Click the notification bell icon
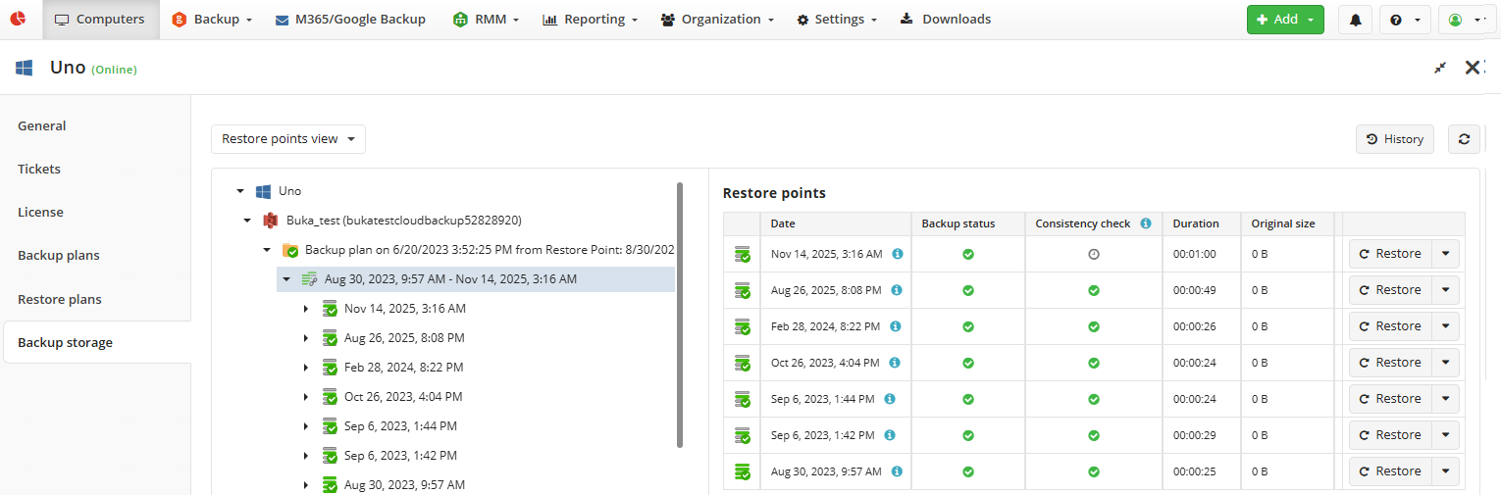The image size is (1501, 495). [x=1355, y=20]
